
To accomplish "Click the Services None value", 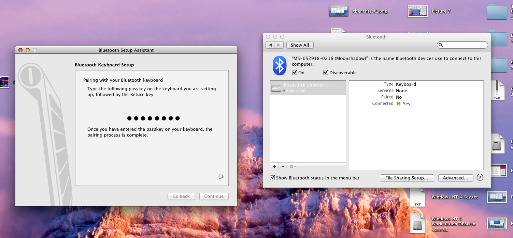I will tap(401, 91).
